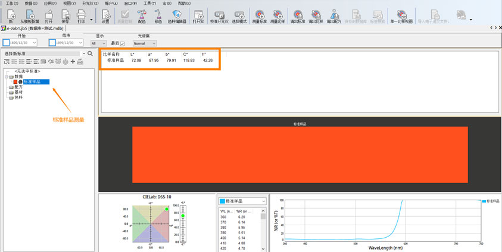Select the 标准样品 item in the tree
The width and height of the screenshot is (502, 252).
(36, 81)
